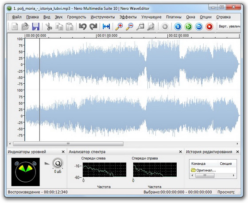Open the Справка menu
This screenshot has width=248, height=203.
(223, 17)
